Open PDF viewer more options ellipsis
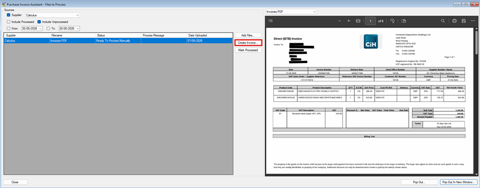This screenshot has height=188, width=480. pyautogui.click(x=473, y=21)
